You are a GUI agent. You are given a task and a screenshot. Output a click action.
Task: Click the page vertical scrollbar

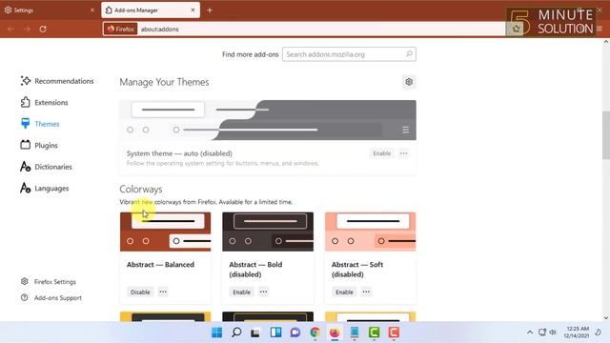point(606,135)
